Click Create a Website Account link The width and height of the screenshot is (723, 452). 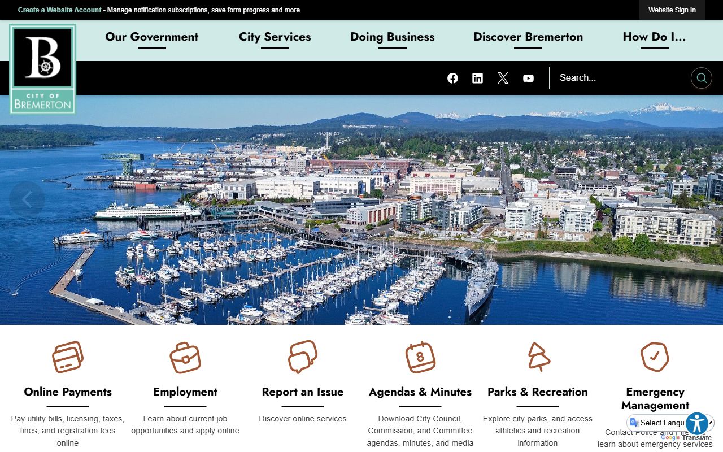pyautogui.click(x=60, y=10)
